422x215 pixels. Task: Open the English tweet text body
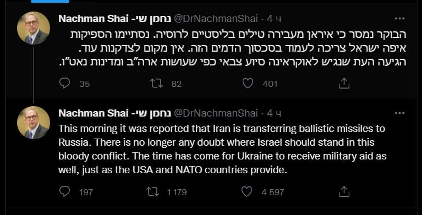point(223,150)
